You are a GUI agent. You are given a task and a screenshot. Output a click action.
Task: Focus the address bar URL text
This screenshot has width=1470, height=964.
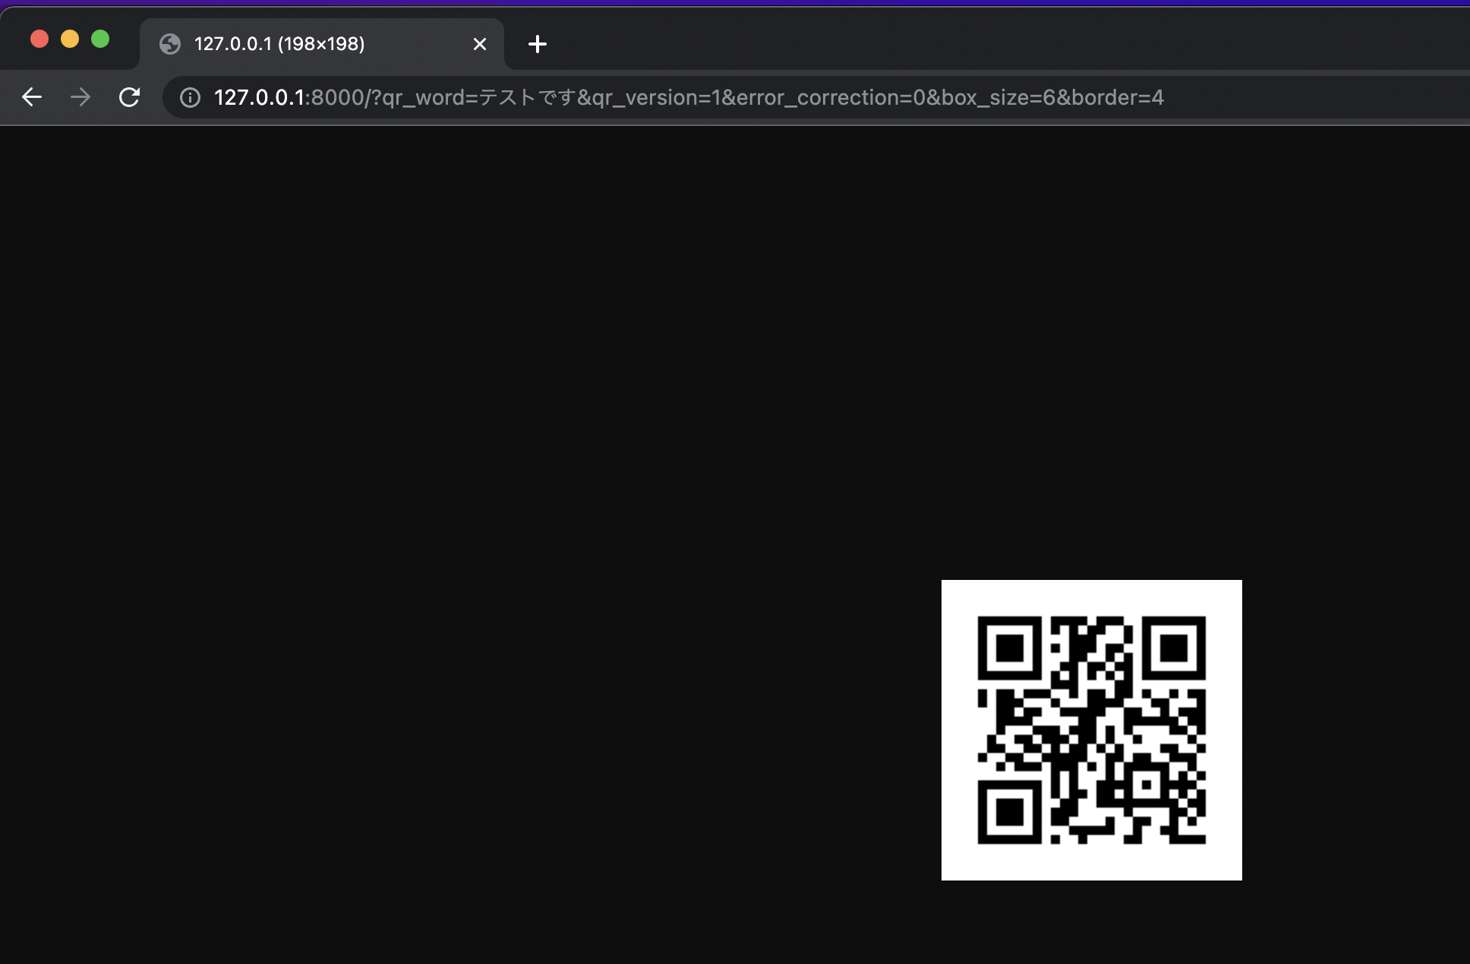pos(689,97)
